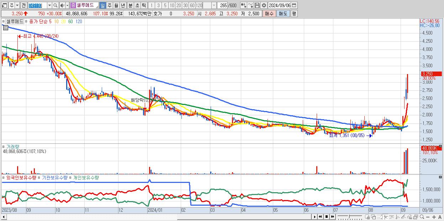Expand the 셀루메드 chart legend toggle square

pyautogui.click(x=4, y=21)
